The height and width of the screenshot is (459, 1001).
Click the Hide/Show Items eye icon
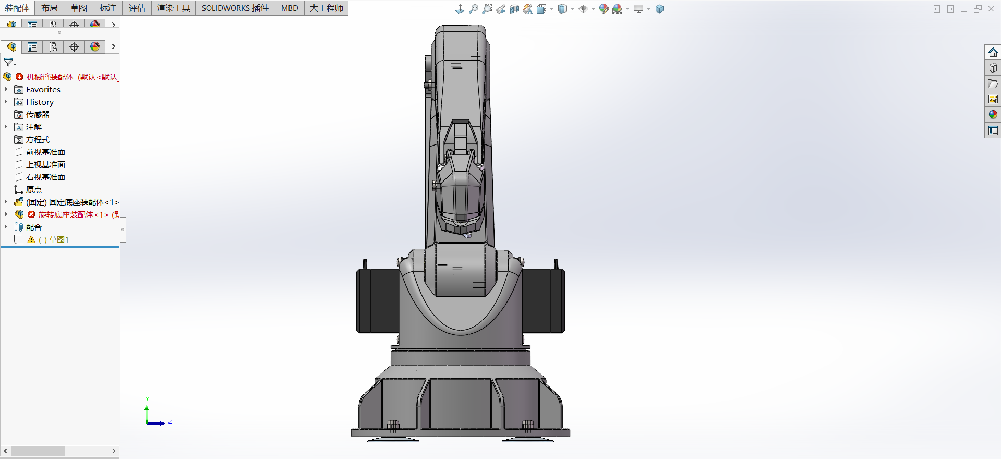583,9
